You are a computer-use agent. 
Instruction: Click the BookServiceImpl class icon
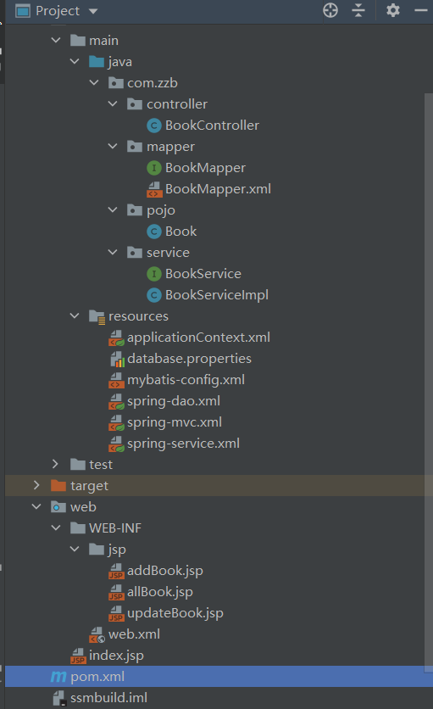[154, 295]
